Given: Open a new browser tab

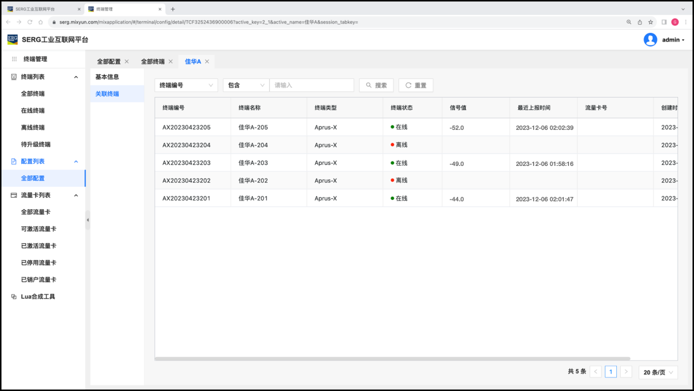Looking at the screenshot, I should pyautogui.click(x=173, y=9).
